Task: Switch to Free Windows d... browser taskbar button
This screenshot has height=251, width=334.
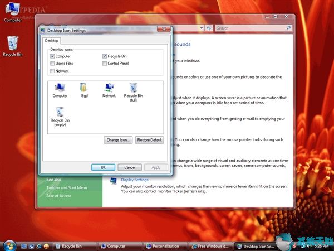Action: 211,246
